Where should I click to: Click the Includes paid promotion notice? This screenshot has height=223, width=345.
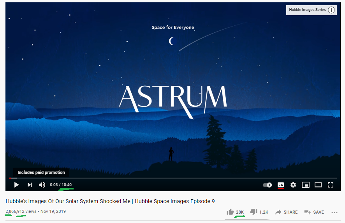41,172
